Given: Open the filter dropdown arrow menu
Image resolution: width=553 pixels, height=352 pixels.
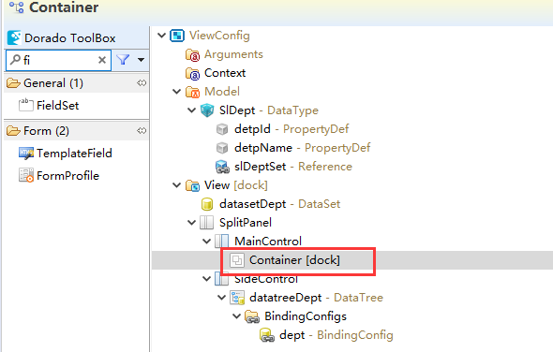Looking at the screenshot, I should click(x=142, y=60).
